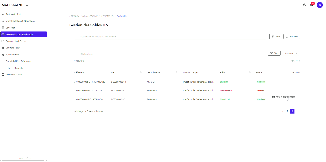Toggle sorting on the Solde column
Screen dimensions: 326x162
tap(249, 72)
